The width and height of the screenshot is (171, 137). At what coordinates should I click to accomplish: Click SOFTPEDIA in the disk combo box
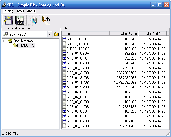click(18, 35)
